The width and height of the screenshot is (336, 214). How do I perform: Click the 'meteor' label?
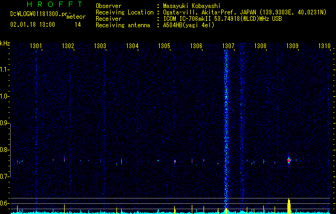pos(76,17)
